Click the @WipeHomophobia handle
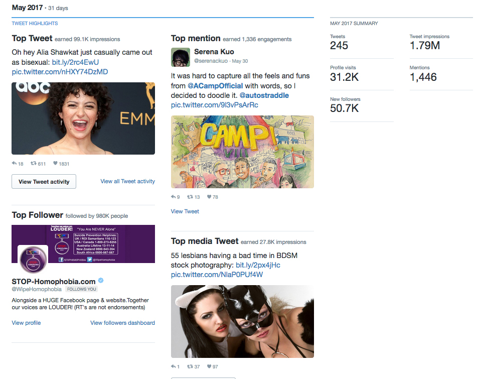 (37, 289)
